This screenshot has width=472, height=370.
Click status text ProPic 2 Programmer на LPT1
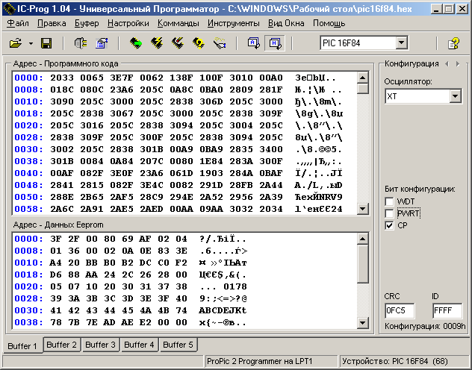[x=259, y=361]
